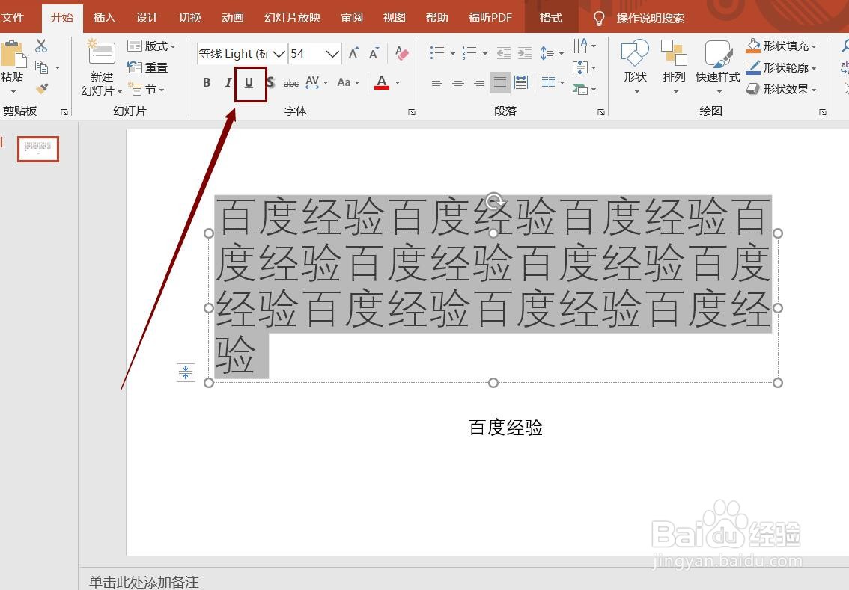Image resolution: width=849 pixels, height=590 pixels.
Task: Open the font name dropdown
Action: [x=279, y=54]
